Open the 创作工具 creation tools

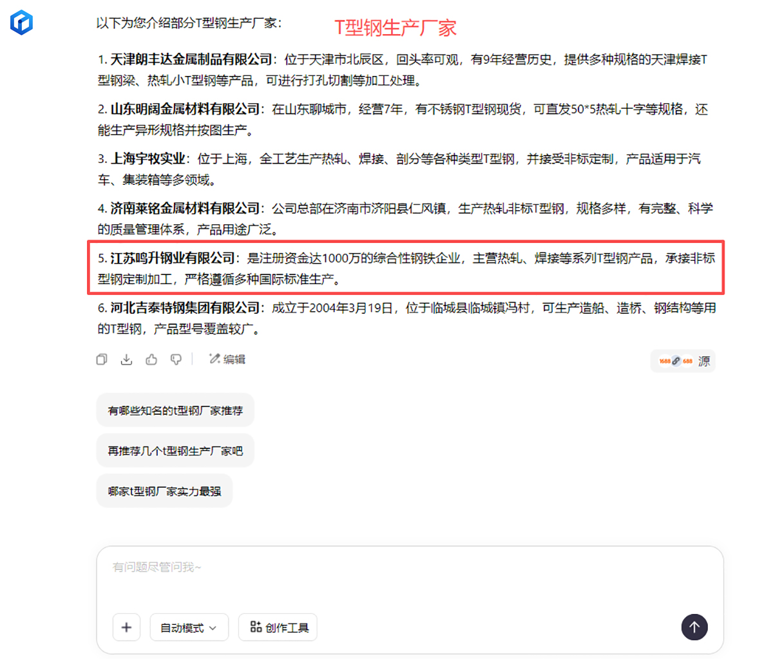(278, 627)
